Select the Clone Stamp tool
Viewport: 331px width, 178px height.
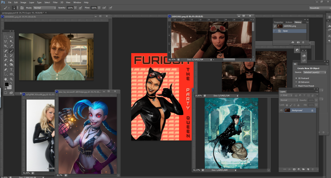[x=6, y=56]
